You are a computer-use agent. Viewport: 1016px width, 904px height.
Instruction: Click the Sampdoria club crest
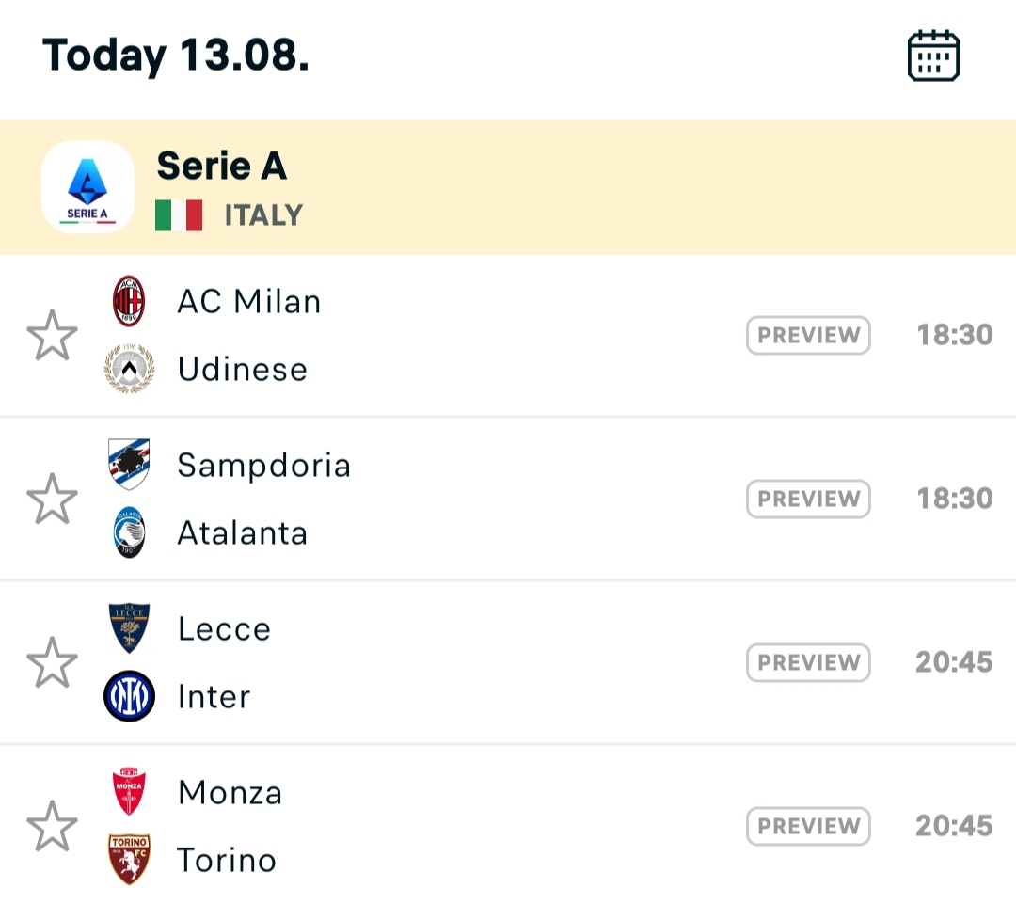129,464
